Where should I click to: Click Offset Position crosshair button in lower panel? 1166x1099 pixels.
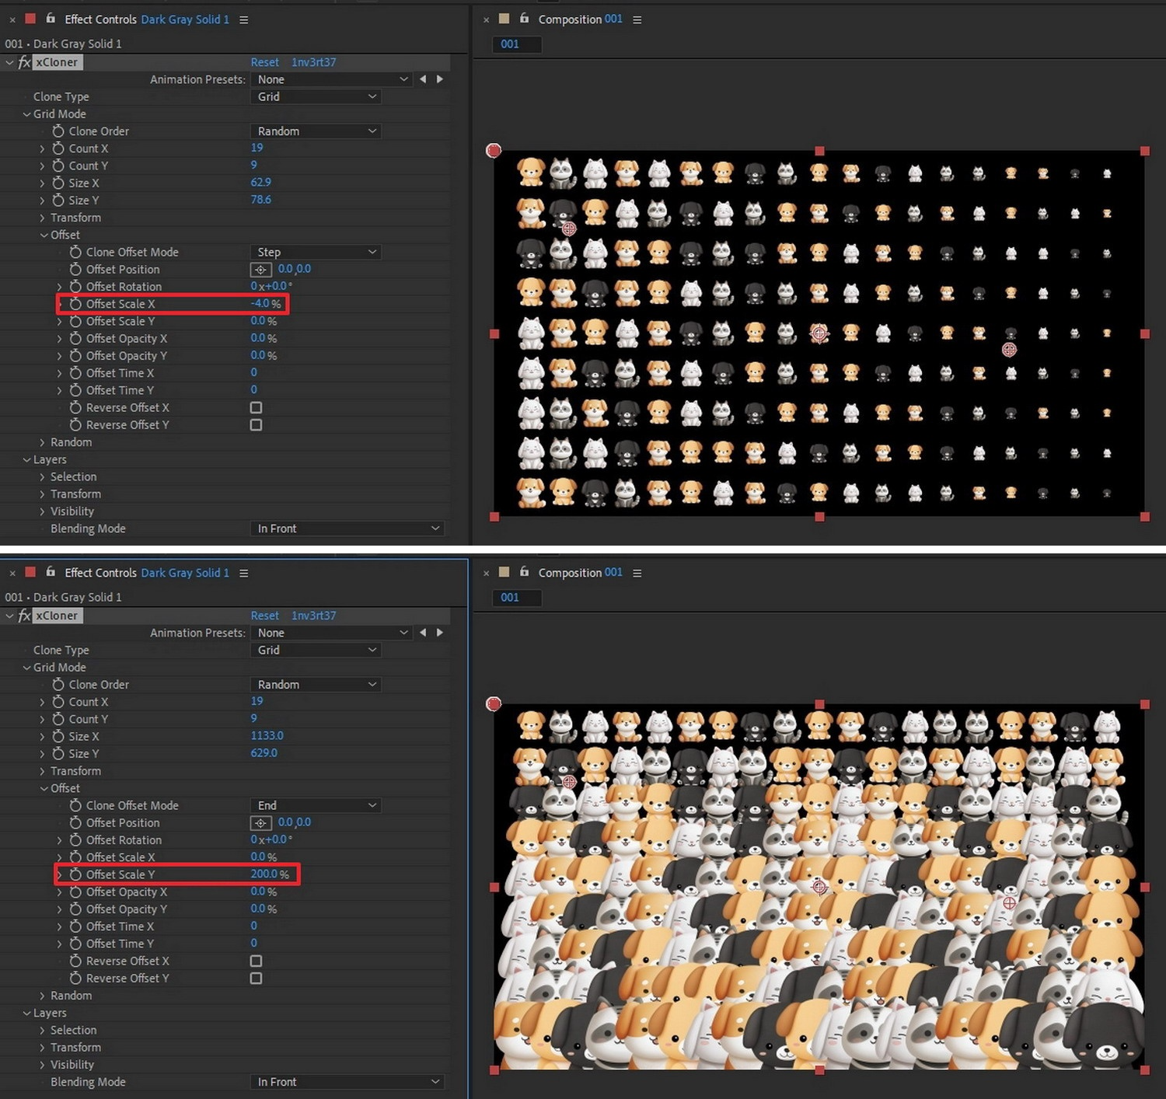pyautogui.click(x=260, y=823)
